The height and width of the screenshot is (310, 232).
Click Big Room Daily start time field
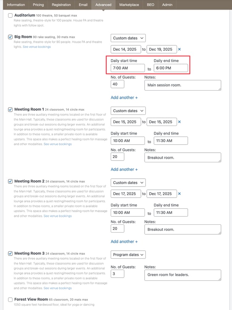127,68
